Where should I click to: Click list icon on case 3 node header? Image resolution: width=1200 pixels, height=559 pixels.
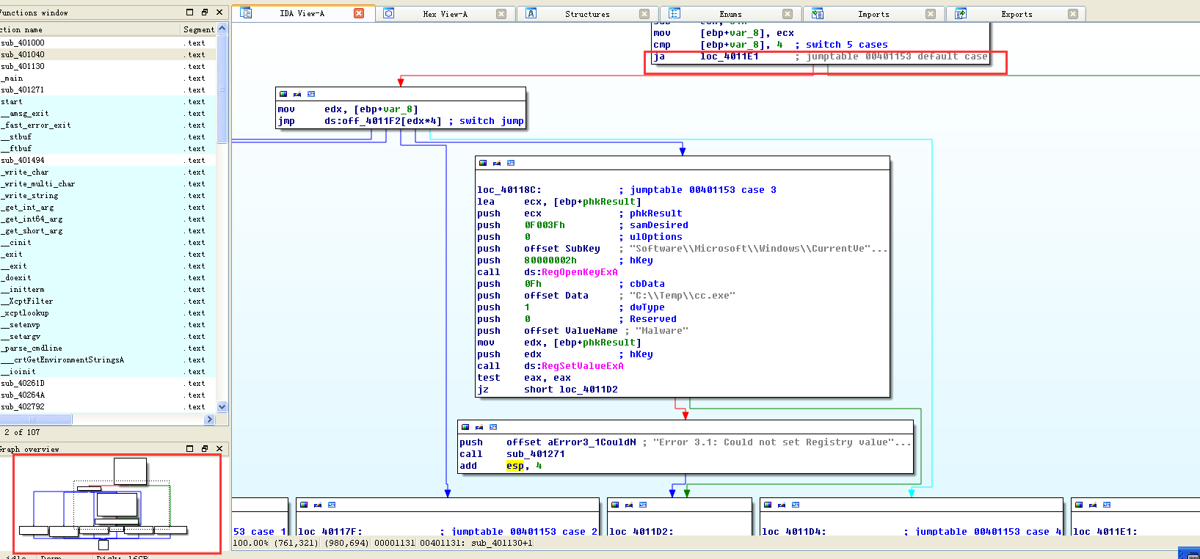point(511,163)
